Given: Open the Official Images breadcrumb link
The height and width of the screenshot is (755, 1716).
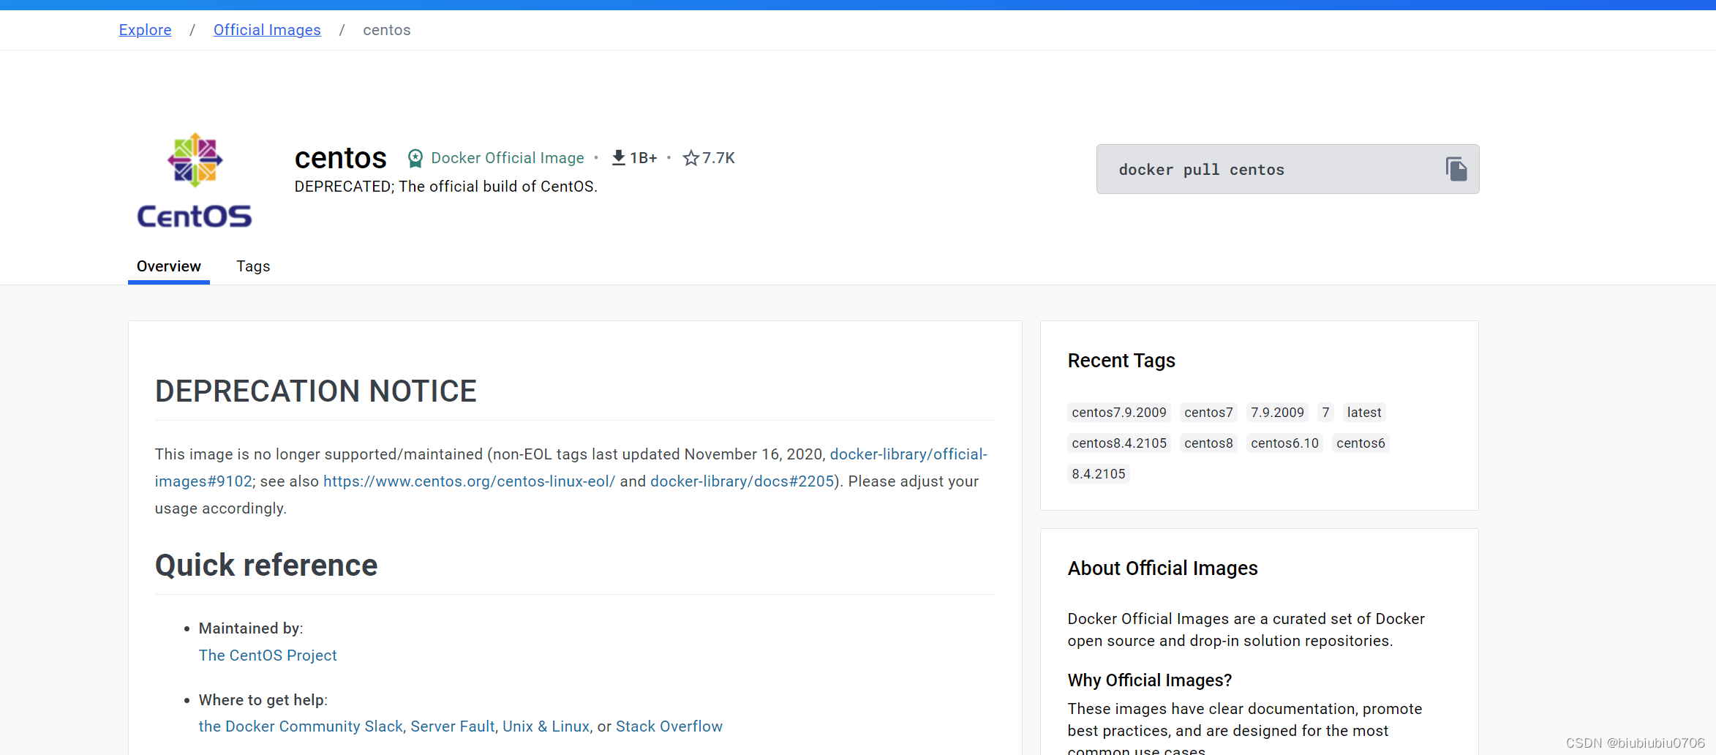Looking at the screenshot, I should (x=267, y=30).
